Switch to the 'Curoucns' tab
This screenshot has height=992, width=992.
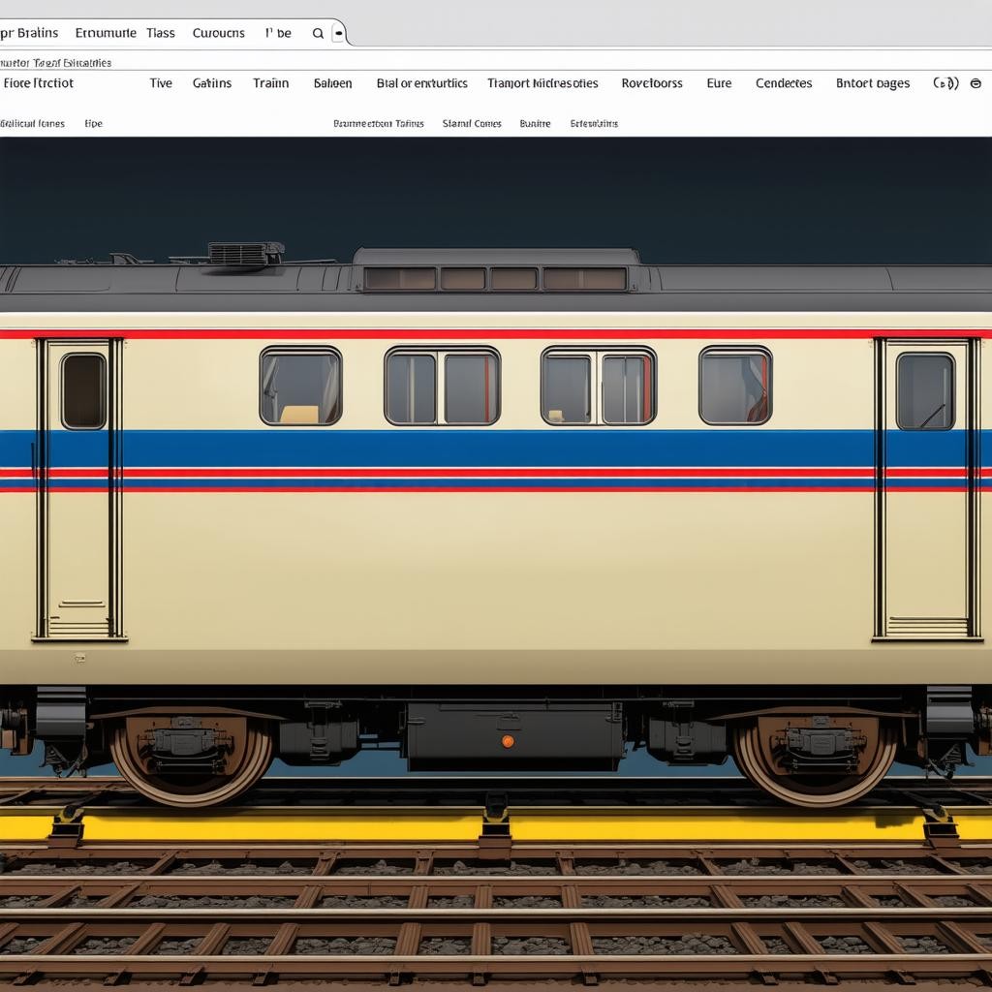[x=218, y=33]
